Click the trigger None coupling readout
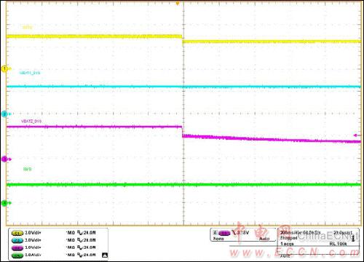Viewport: 364px width, 262px height. (218, 239)
